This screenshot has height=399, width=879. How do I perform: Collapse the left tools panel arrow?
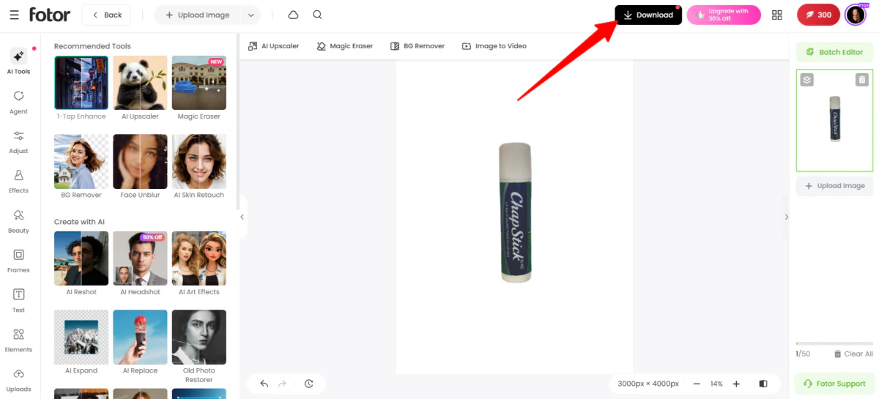click(242, 217)
